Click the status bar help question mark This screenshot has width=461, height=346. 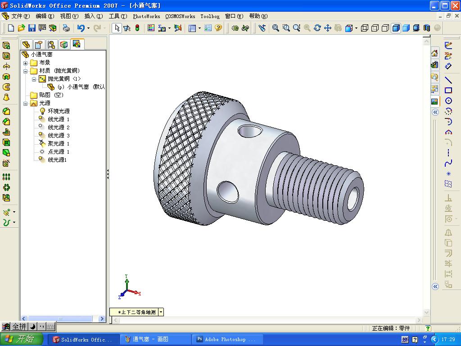pyautogui.click(x=428, y=328)
